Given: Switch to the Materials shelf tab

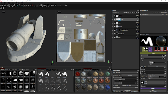Looking at the screenshot, I should pos(79,70).
